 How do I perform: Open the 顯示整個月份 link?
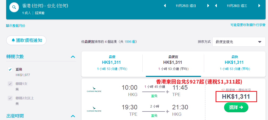click(x=15, y=26)
